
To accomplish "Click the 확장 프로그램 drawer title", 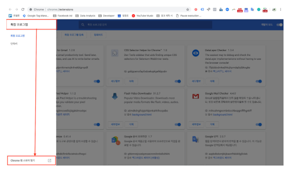I will (x=19, y=24).
